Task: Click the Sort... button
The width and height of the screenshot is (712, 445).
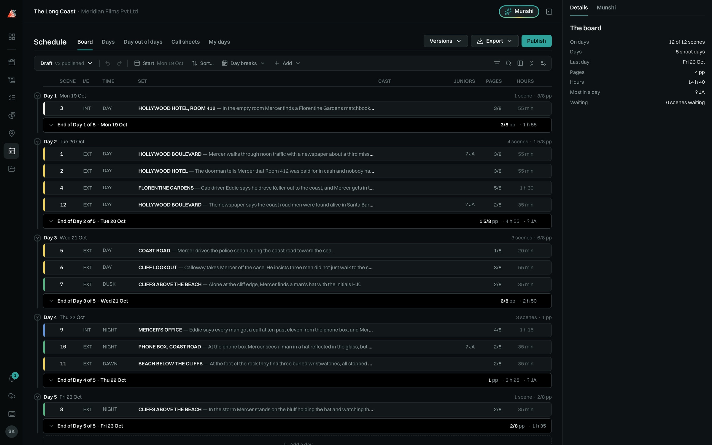Action: [x=203, y=63]
